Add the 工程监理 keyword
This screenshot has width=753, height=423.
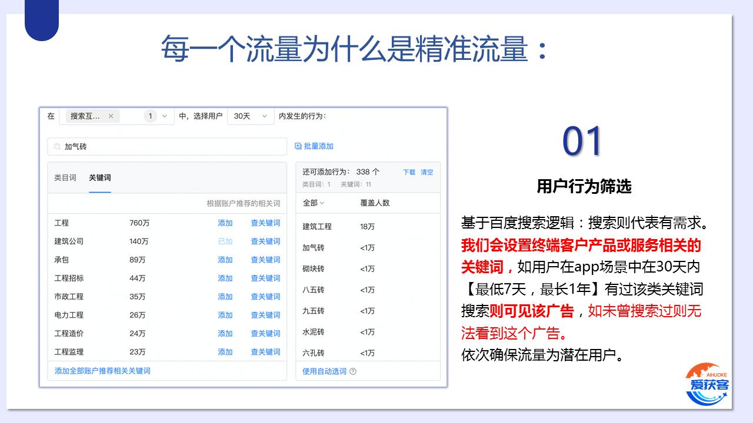point(225,352)
